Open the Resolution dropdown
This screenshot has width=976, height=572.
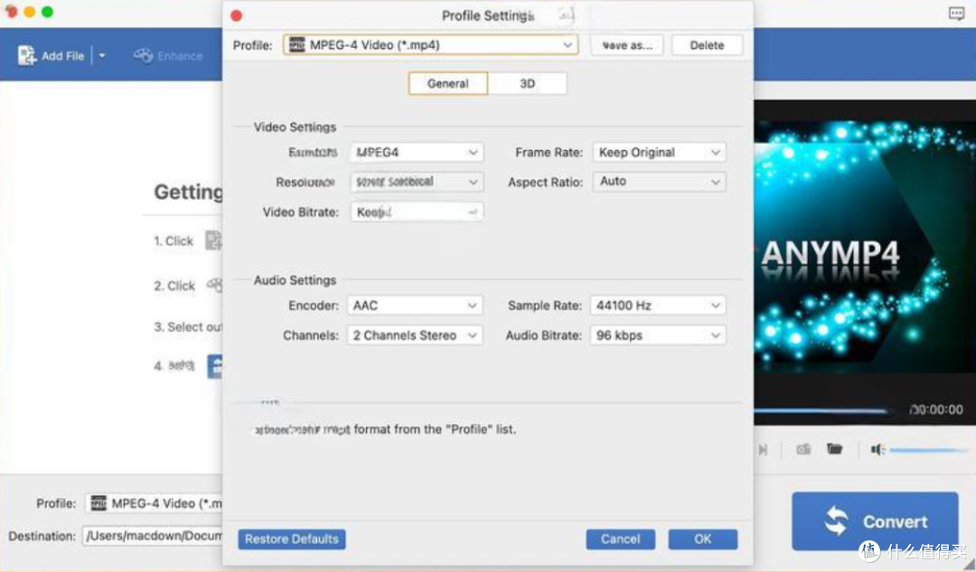(417, 182)
